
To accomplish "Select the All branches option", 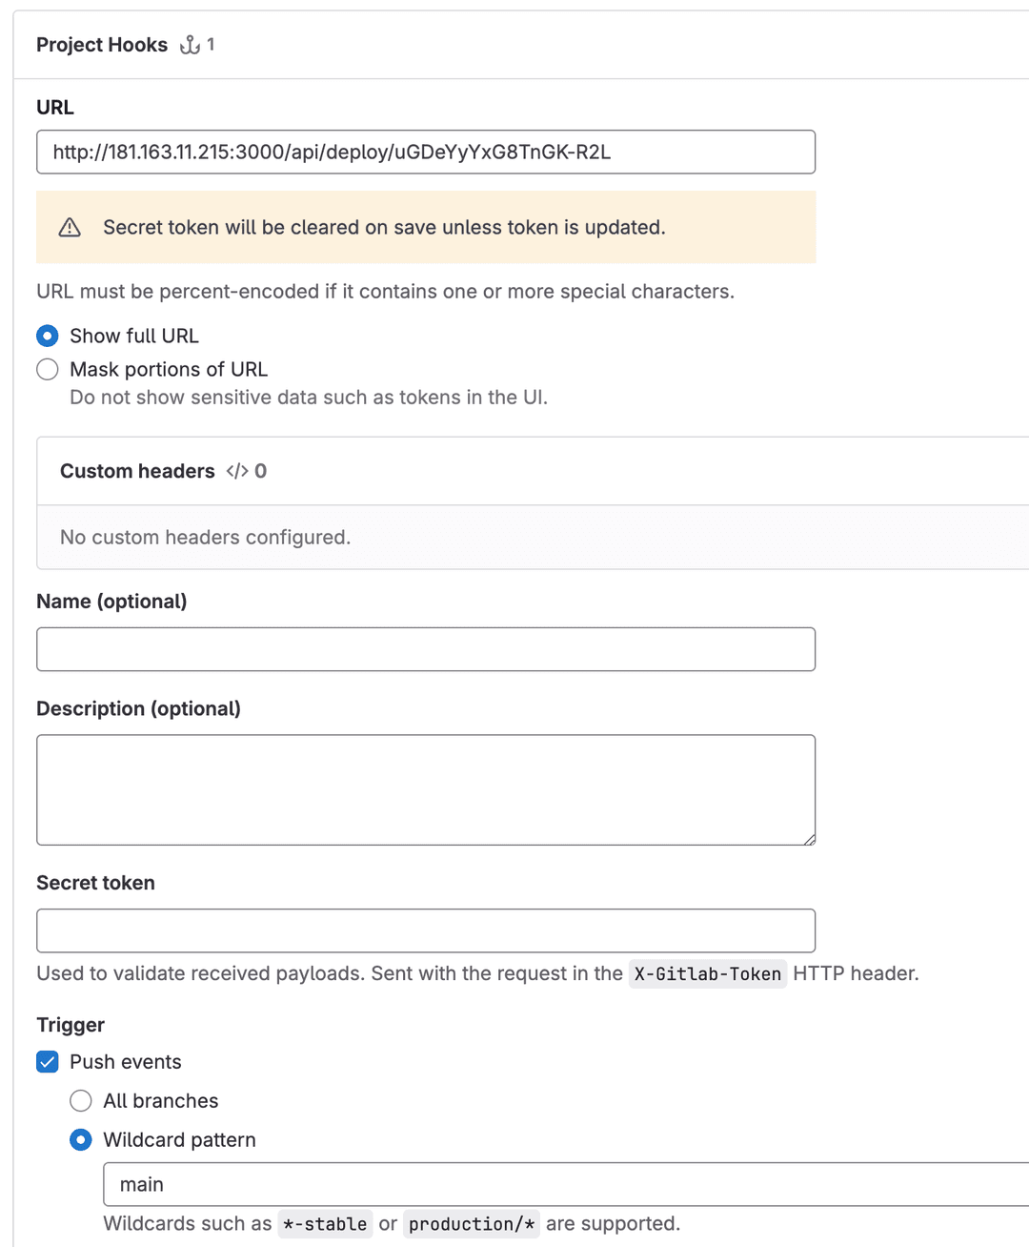I will click(x=81, y=1100).
